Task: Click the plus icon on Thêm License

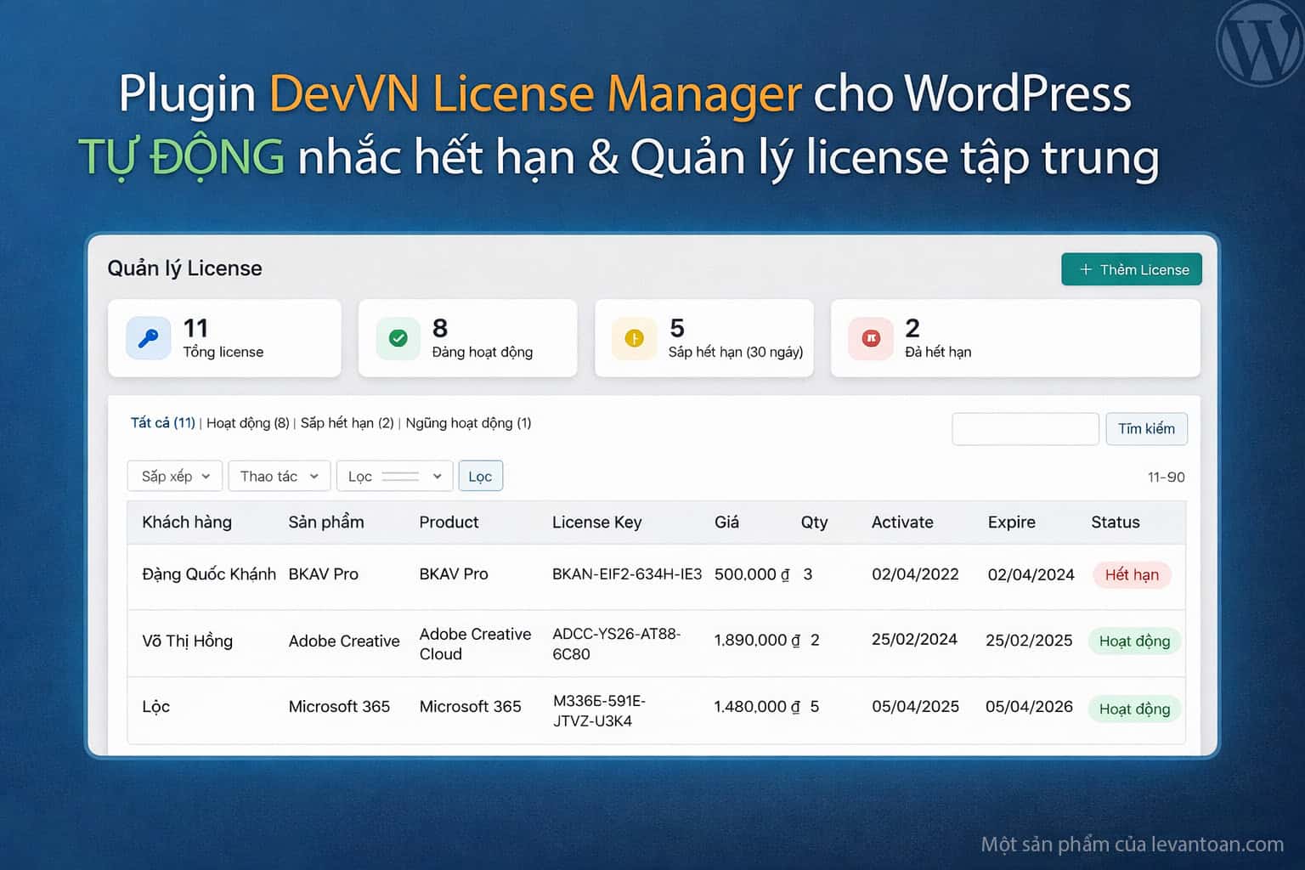Action: pos(1085,269)
